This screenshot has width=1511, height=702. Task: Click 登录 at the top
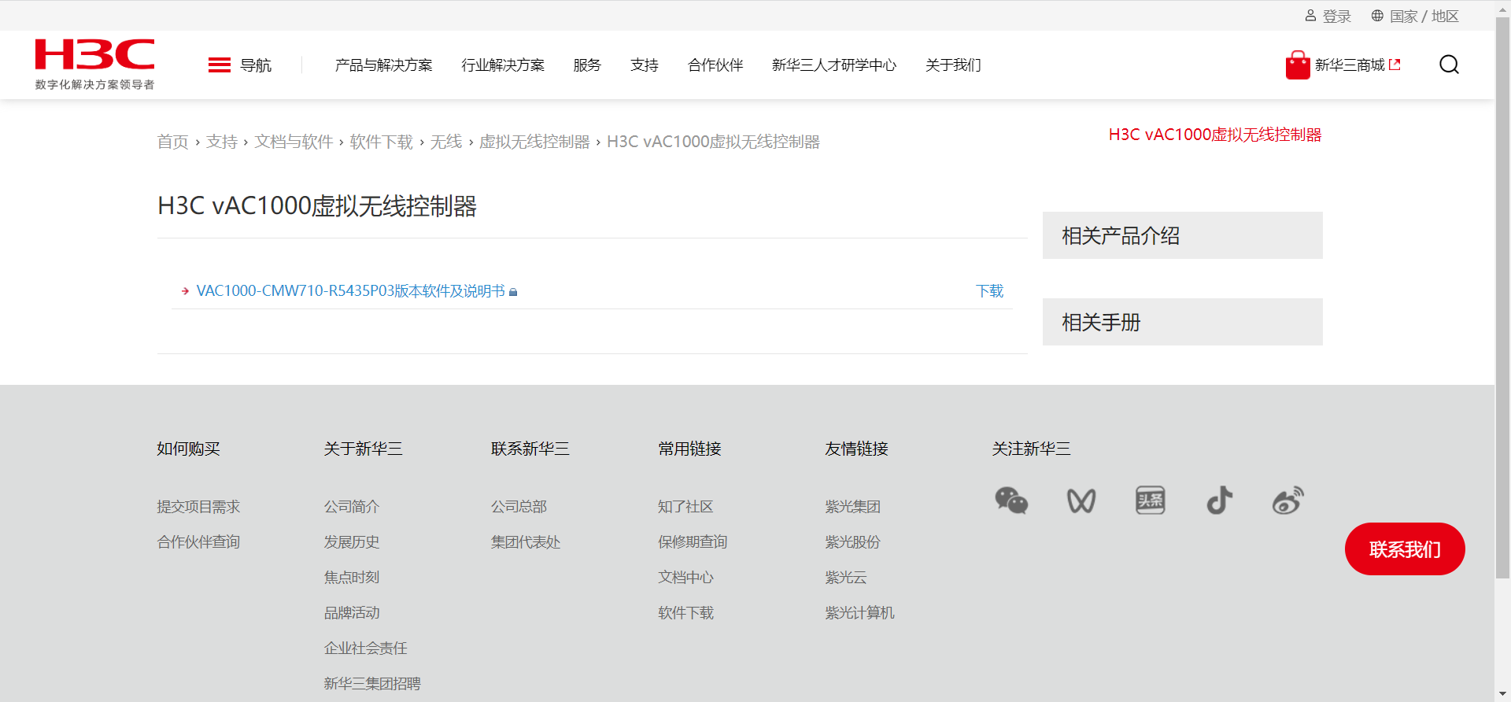coord(1336,17)
